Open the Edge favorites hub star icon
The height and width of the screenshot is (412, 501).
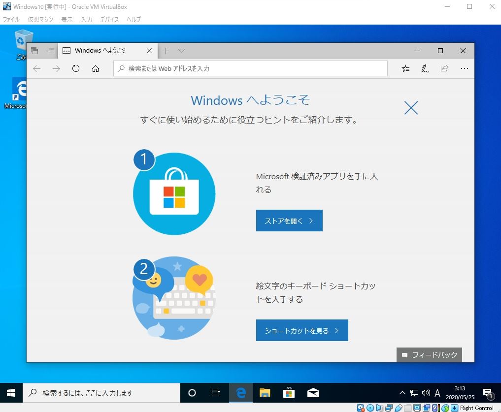(405, 68)
